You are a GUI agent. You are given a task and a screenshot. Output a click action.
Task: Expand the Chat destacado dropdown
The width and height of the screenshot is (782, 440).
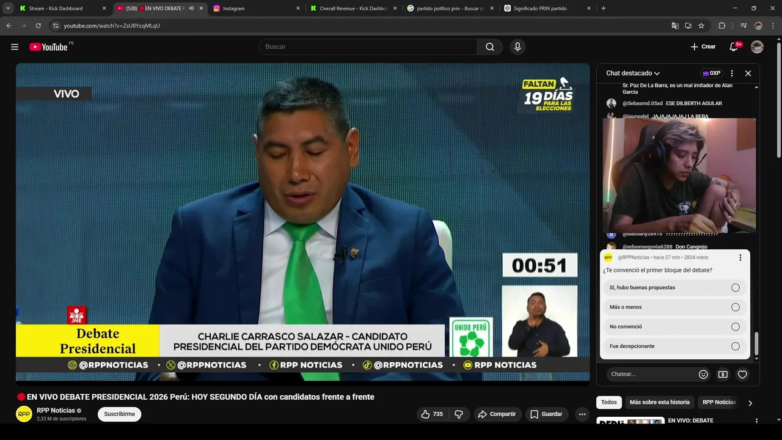pyautogui.click(x=633, y=73)
